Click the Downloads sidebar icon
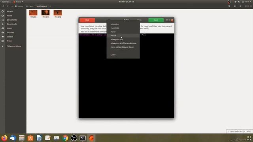The width and height of the screenshot is (253, 142). click(x=3, y=24)
